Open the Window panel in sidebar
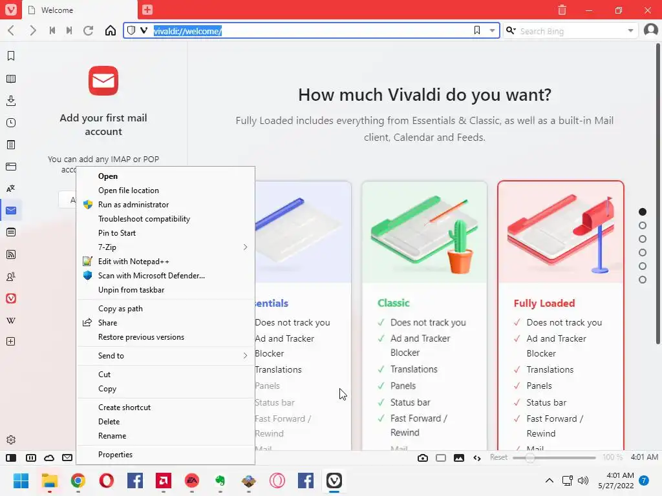Screen dimensions: 662x496 tap(11, 167)
